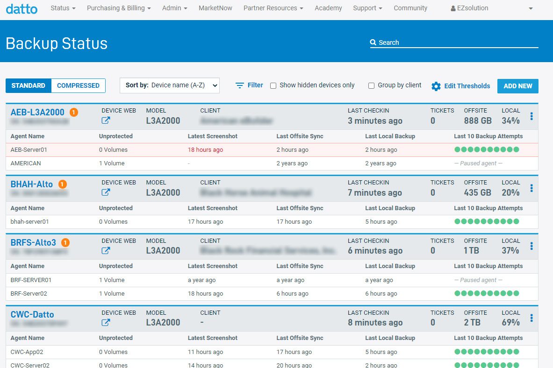
Task: Open device web link for BRFS-Alto3
Action: [x=106, y=250]
